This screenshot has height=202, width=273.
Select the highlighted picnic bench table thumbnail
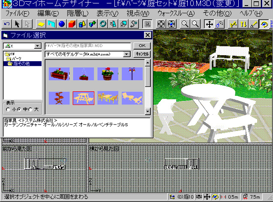[x=84, y=98]
